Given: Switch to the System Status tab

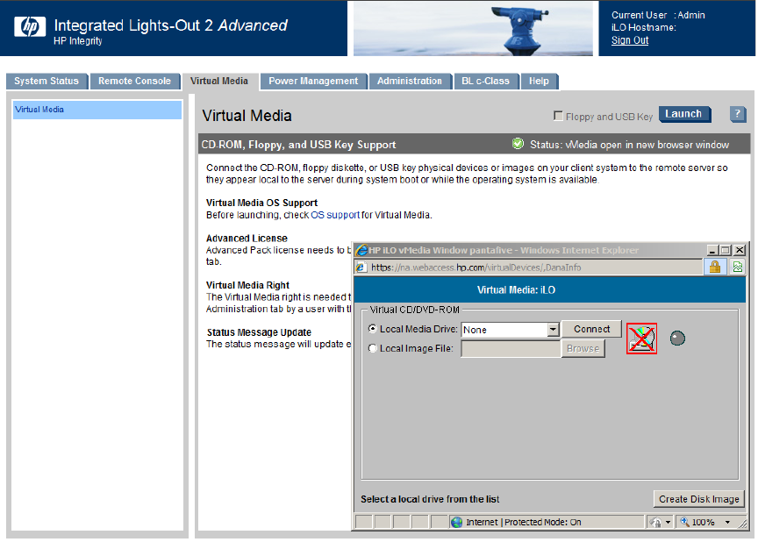Looking at the screenshot, I should point(46,82).
